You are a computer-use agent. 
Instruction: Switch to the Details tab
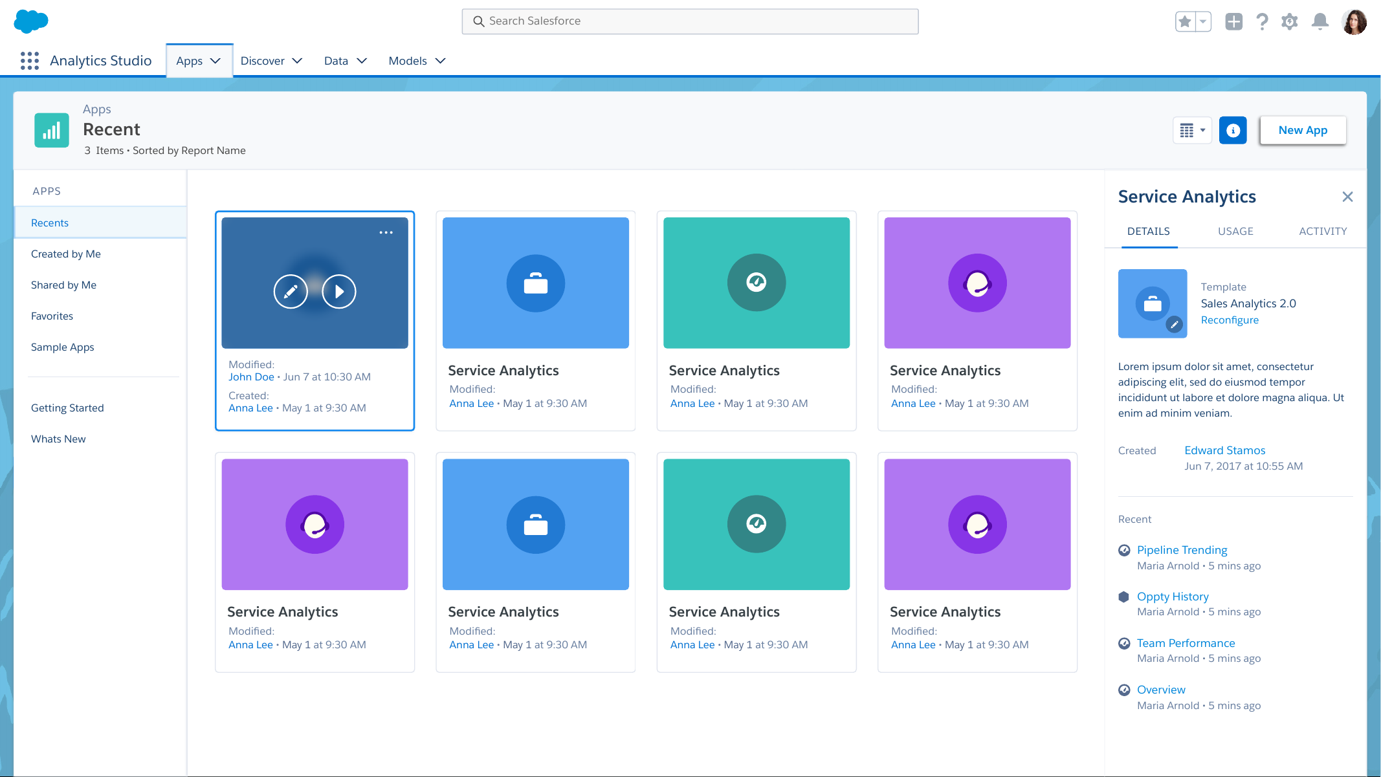click(x=1148, y=231)
